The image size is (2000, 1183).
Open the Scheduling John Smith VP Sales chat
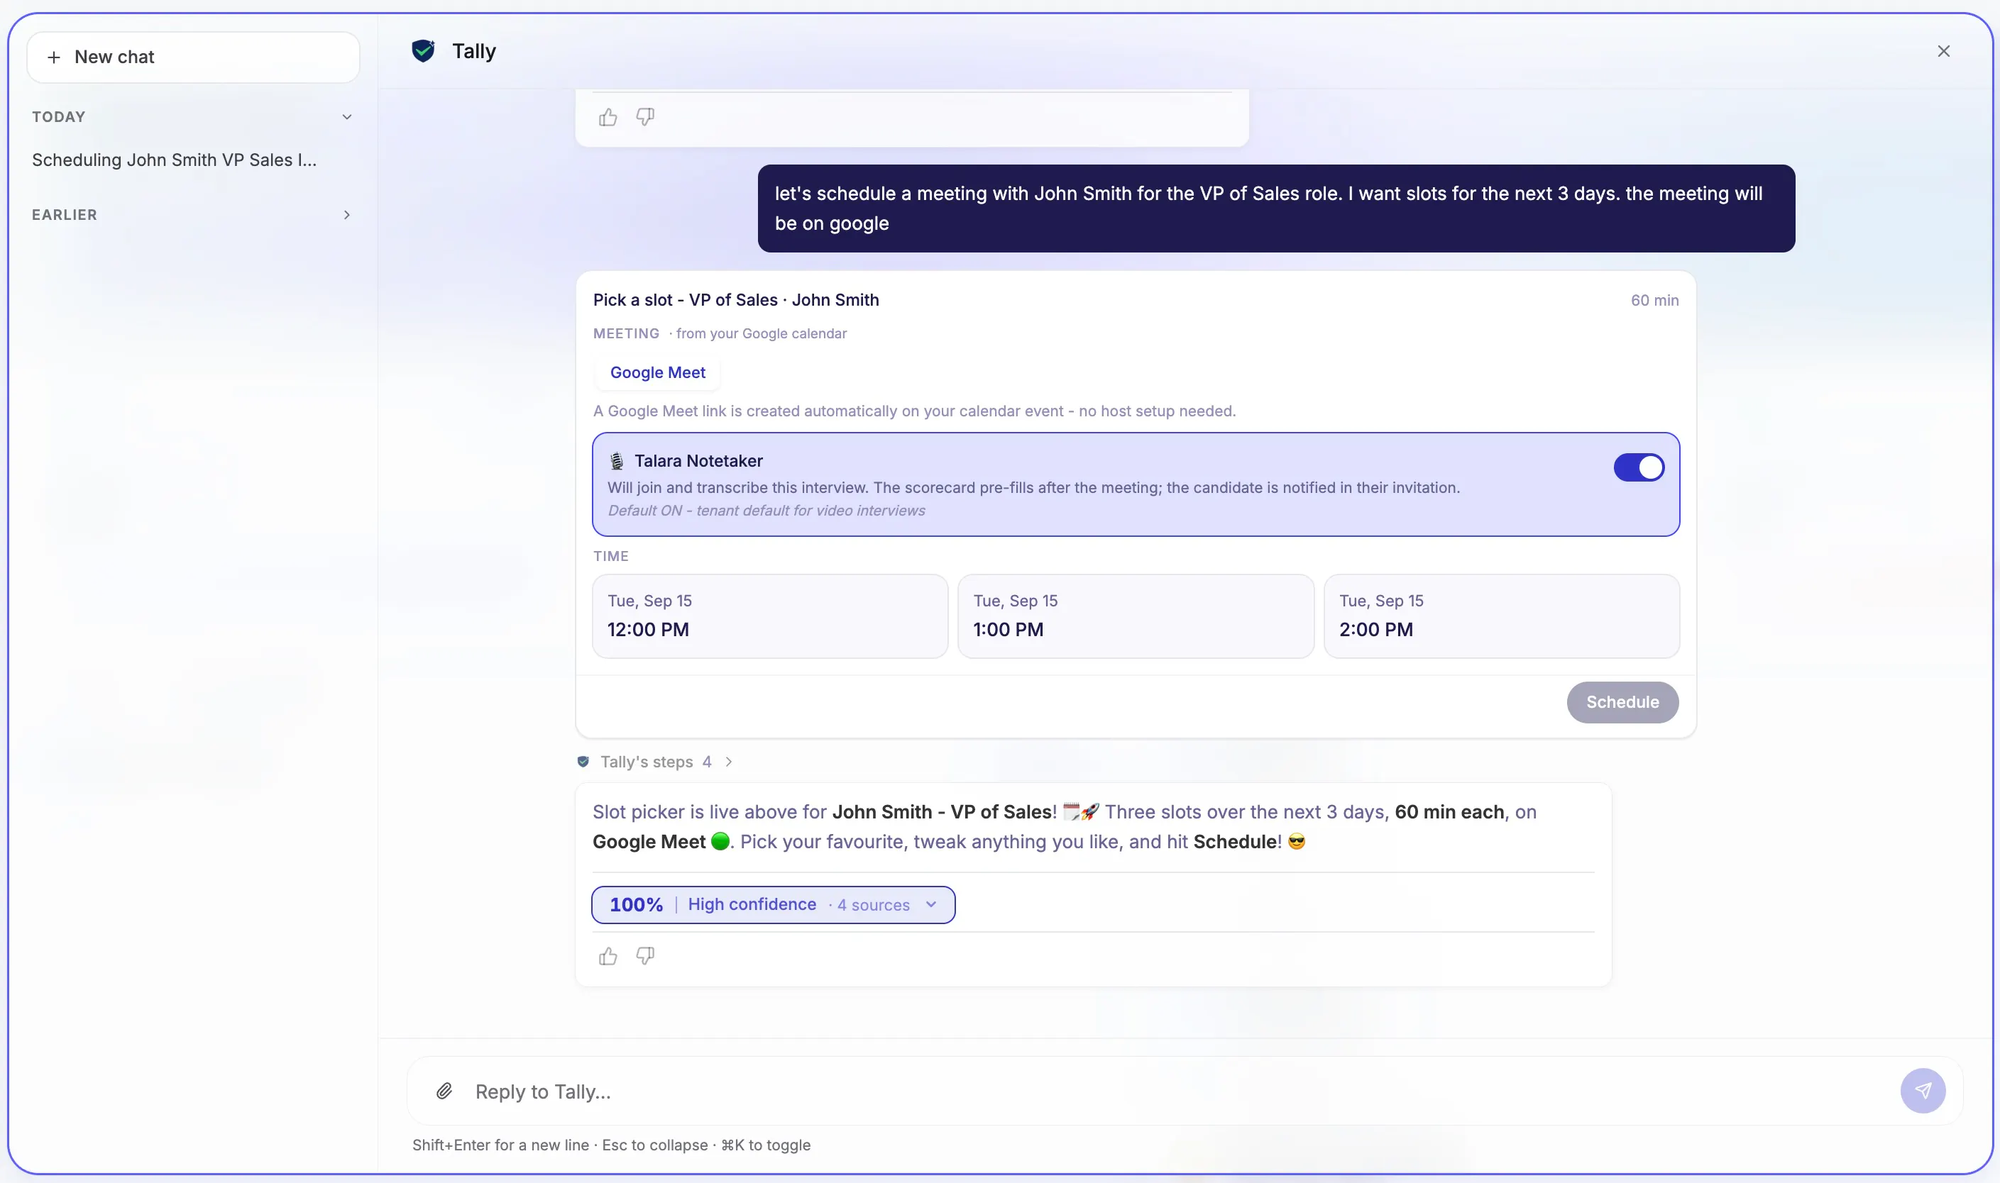pos(174,160)
